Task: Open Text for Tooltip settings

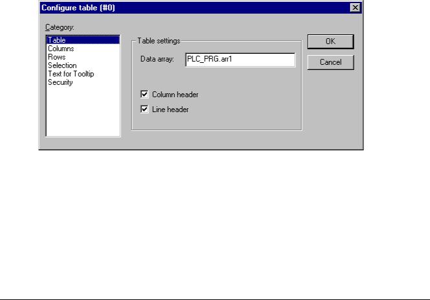Action: click(71, 74)
